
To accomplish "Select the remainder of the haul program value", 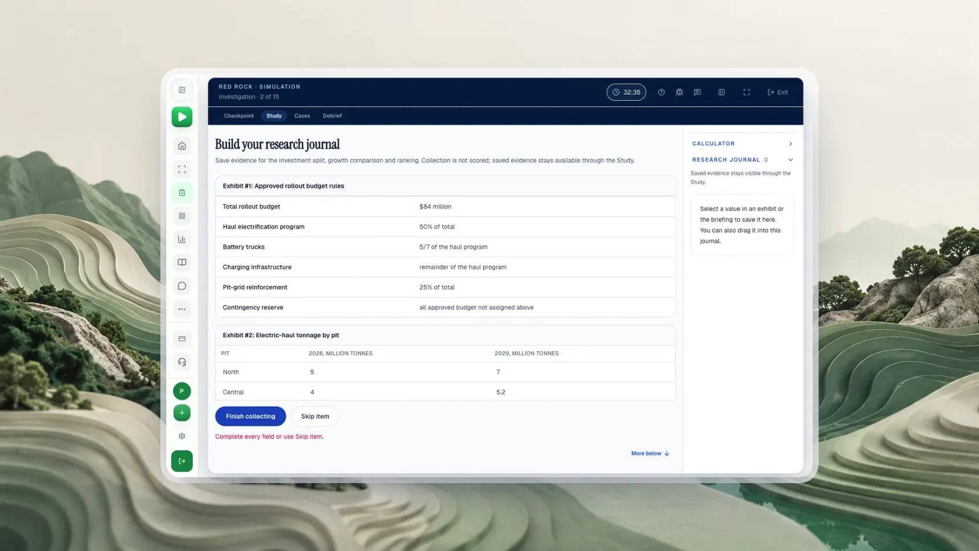I will [x=463, y=267].
